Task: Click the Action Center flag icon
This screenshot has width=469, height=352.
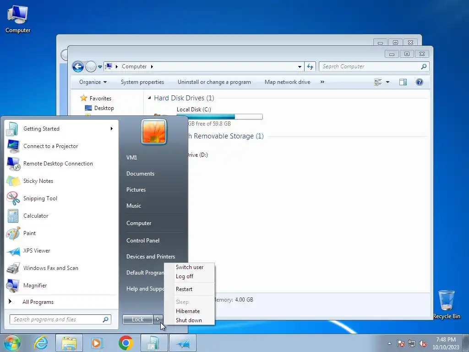Action: 400,343
